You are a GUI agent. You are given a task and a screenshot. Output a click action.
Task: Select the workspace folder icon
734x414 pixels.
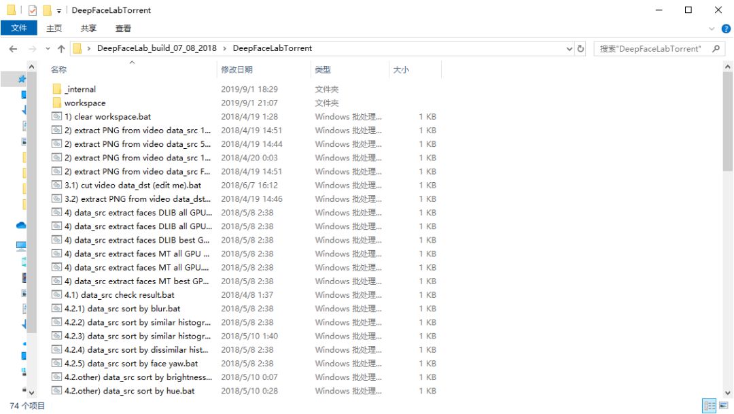point(56,103)
